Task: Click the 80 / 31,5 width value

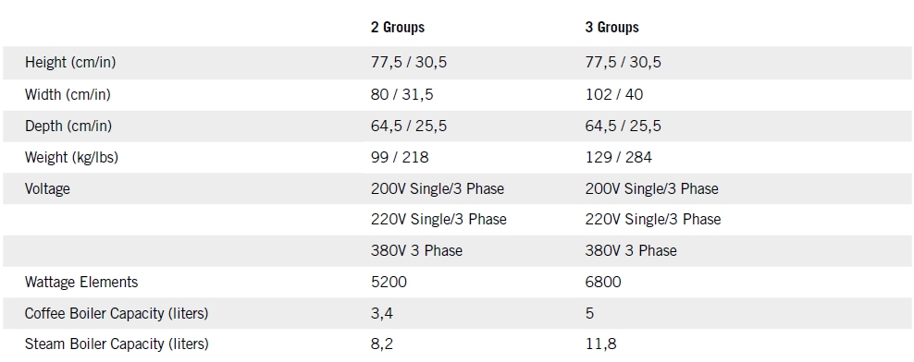Action: pos(402,94)
